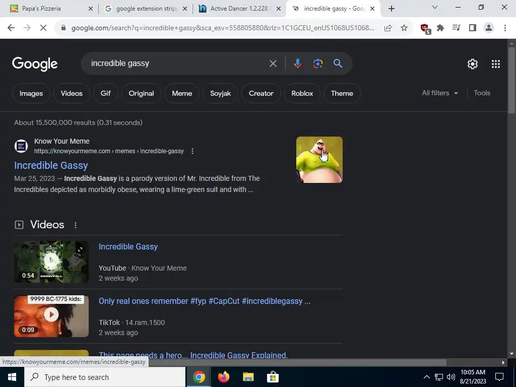Apply the Creator search chip

point(261,93)
